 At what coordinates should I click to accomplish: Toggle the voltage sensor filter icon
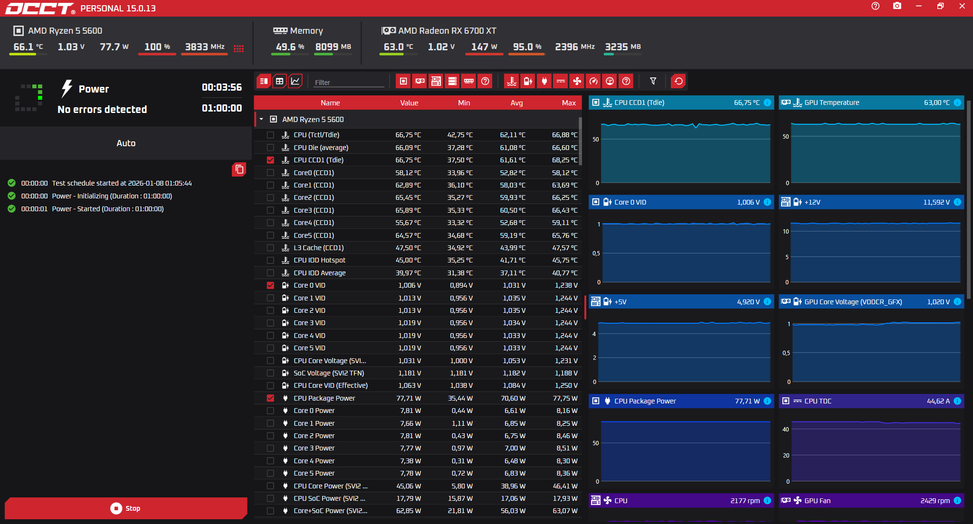pyautogui.click(x=528, y=81)
